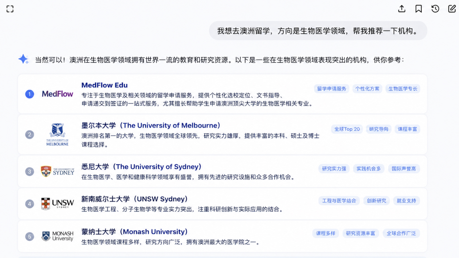This screenshot has height=258, width=459.
Task: Click the 就业支持 tag
Action: pyautogui.click(x=406, y=201)
